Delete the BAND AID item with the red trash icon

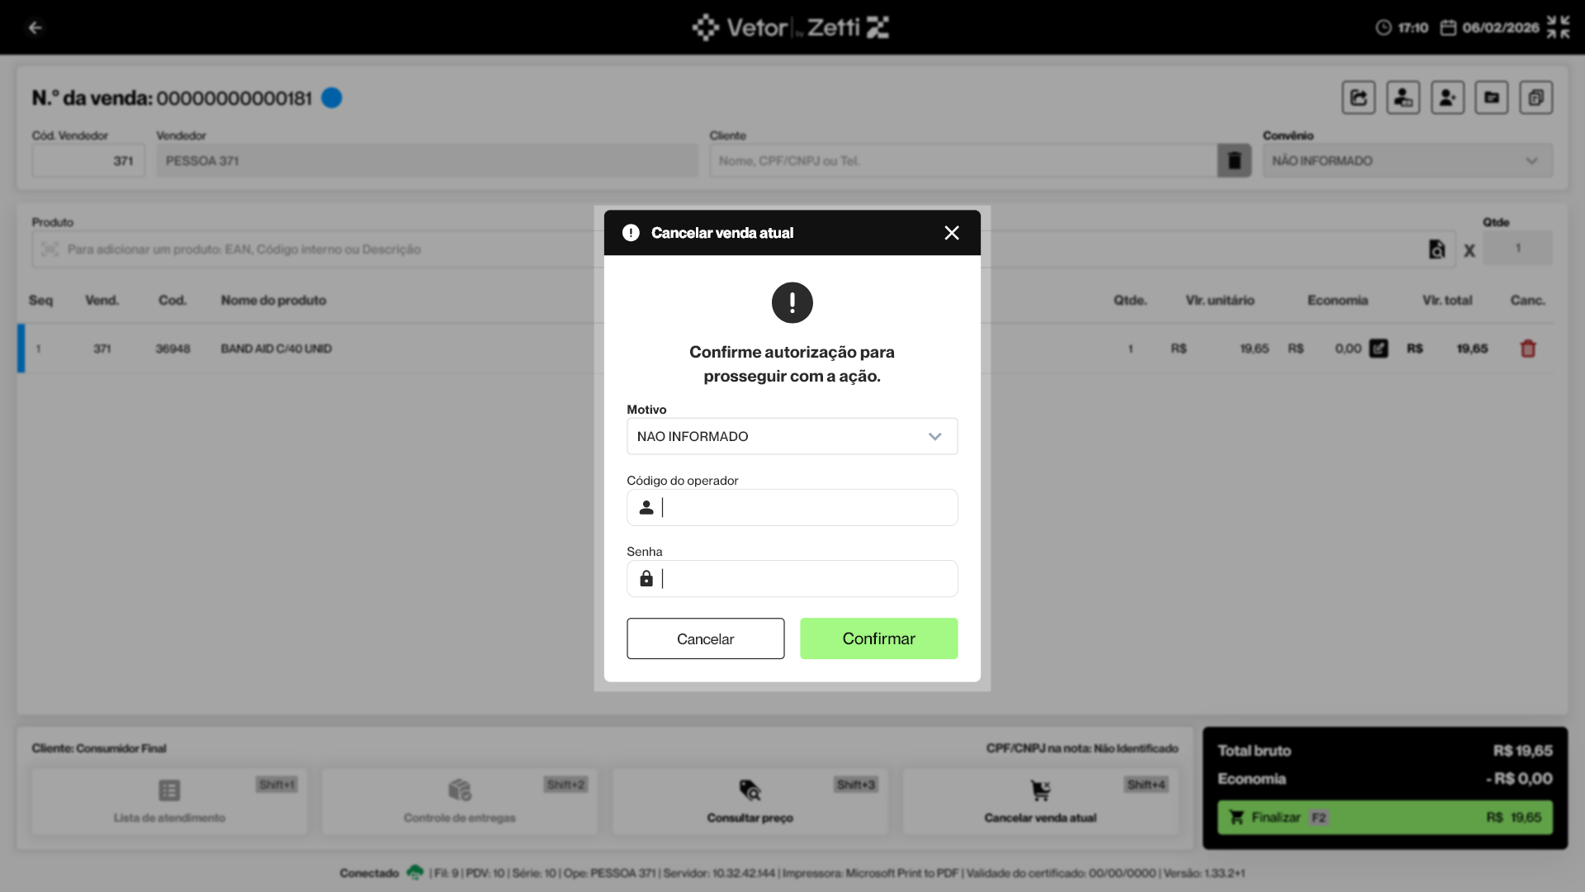click(1527, 349)
